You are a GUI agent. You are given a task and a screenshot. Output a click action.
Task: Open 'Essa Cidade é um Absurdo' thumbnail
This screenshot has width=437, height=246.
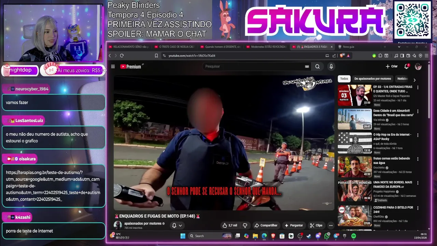(x=355, y=119)
